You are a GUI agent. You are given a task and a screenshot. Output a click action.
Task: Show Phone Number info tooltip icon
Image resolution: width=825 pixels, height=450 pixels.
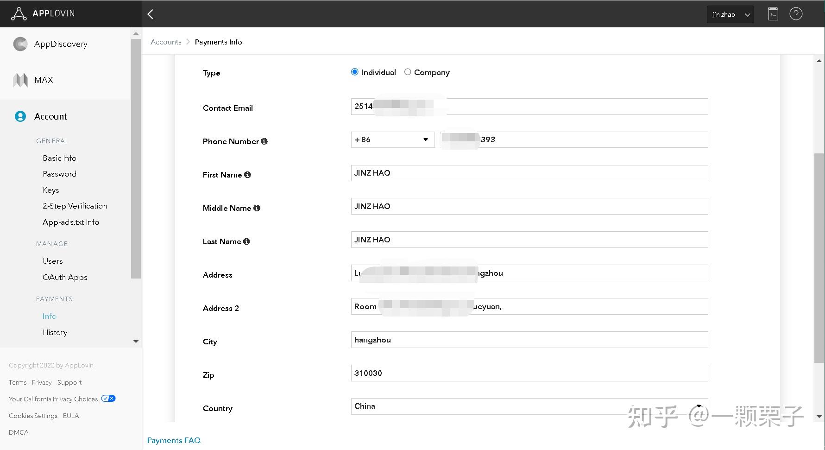coord(264,141)
